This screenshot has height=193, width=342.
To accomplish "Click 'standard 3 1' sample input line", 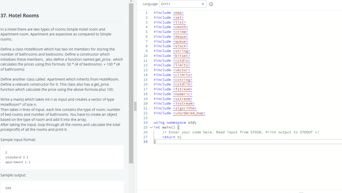I will [17, 157].
